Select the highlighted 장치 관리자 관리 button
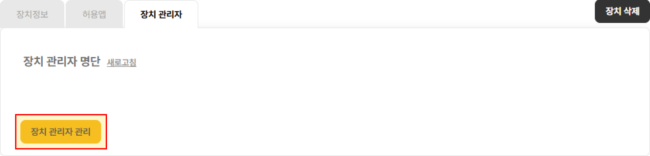650x156 pixels. [x=61, y=132]
